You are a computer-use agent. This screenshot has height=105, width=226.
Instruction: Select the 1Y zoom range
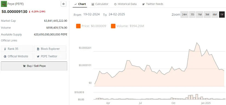pyautogui.click(x=222, y=15)
